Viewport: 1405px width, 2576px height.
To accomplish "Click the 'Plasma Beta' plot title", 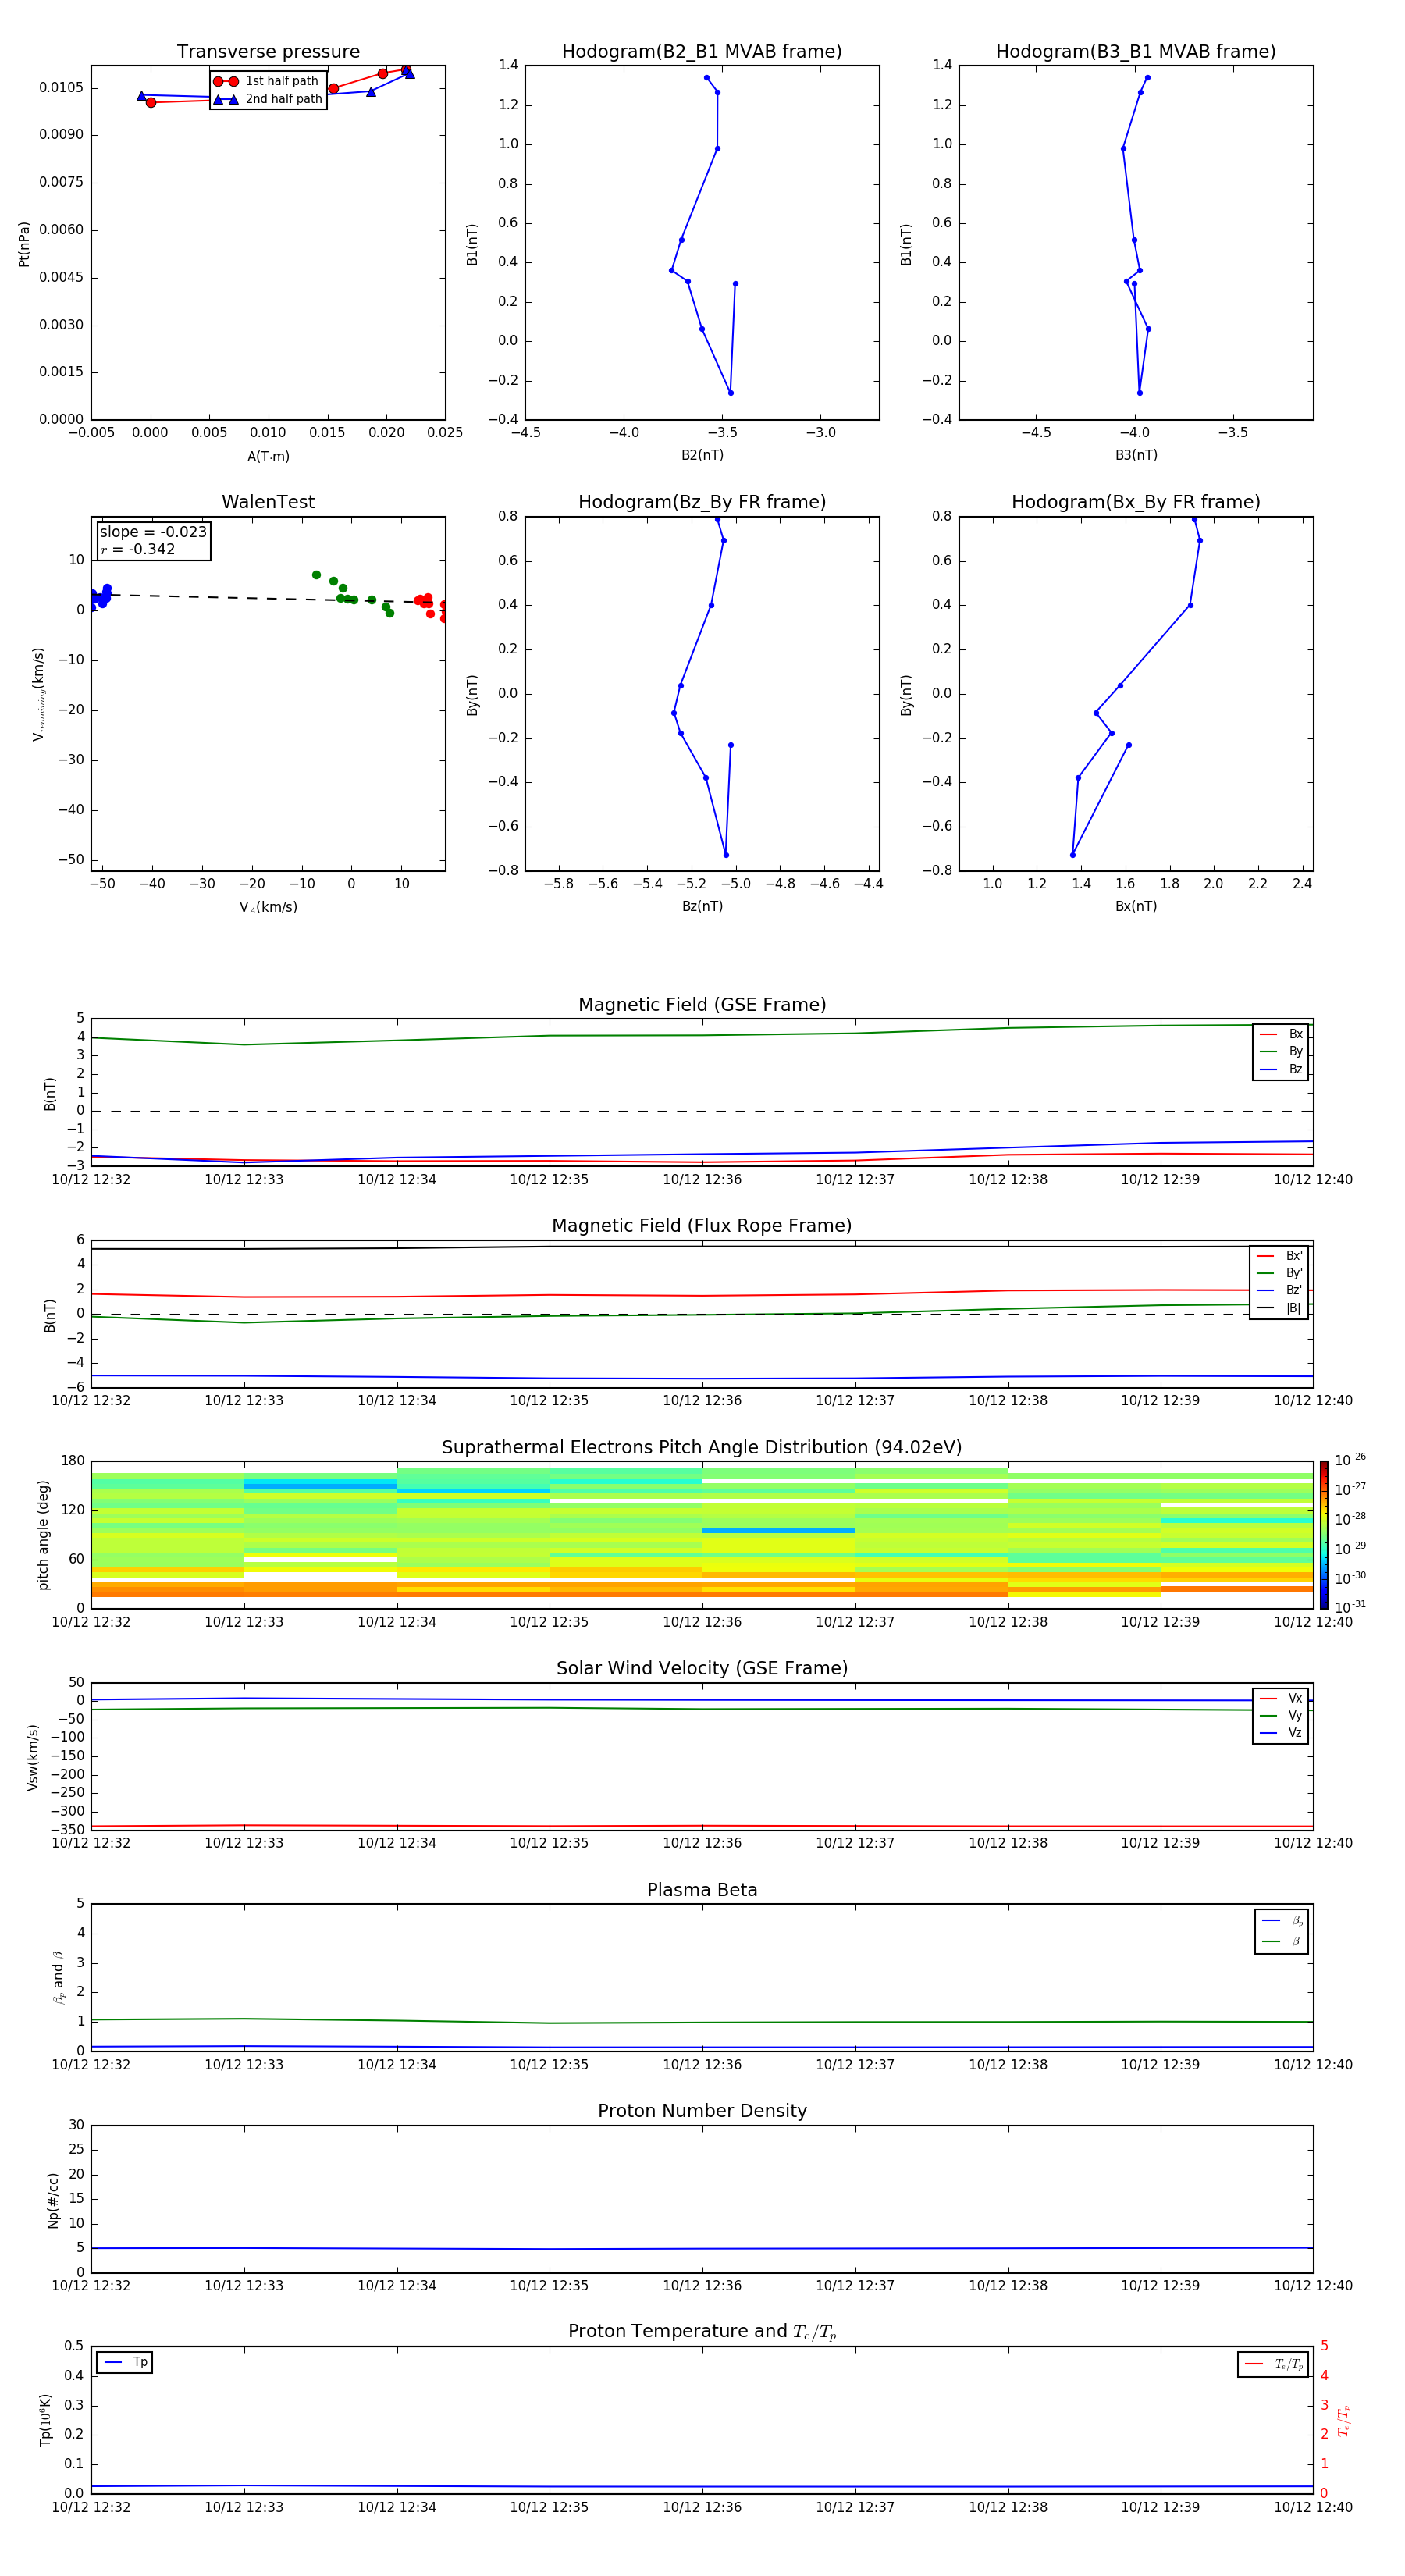I will [x=702, y=1890].
